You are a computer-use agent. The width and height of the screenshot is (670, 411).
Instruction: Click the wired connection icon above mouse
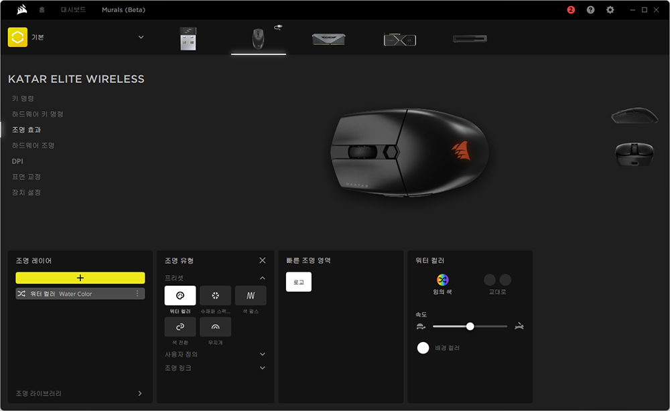click(278, 27)
